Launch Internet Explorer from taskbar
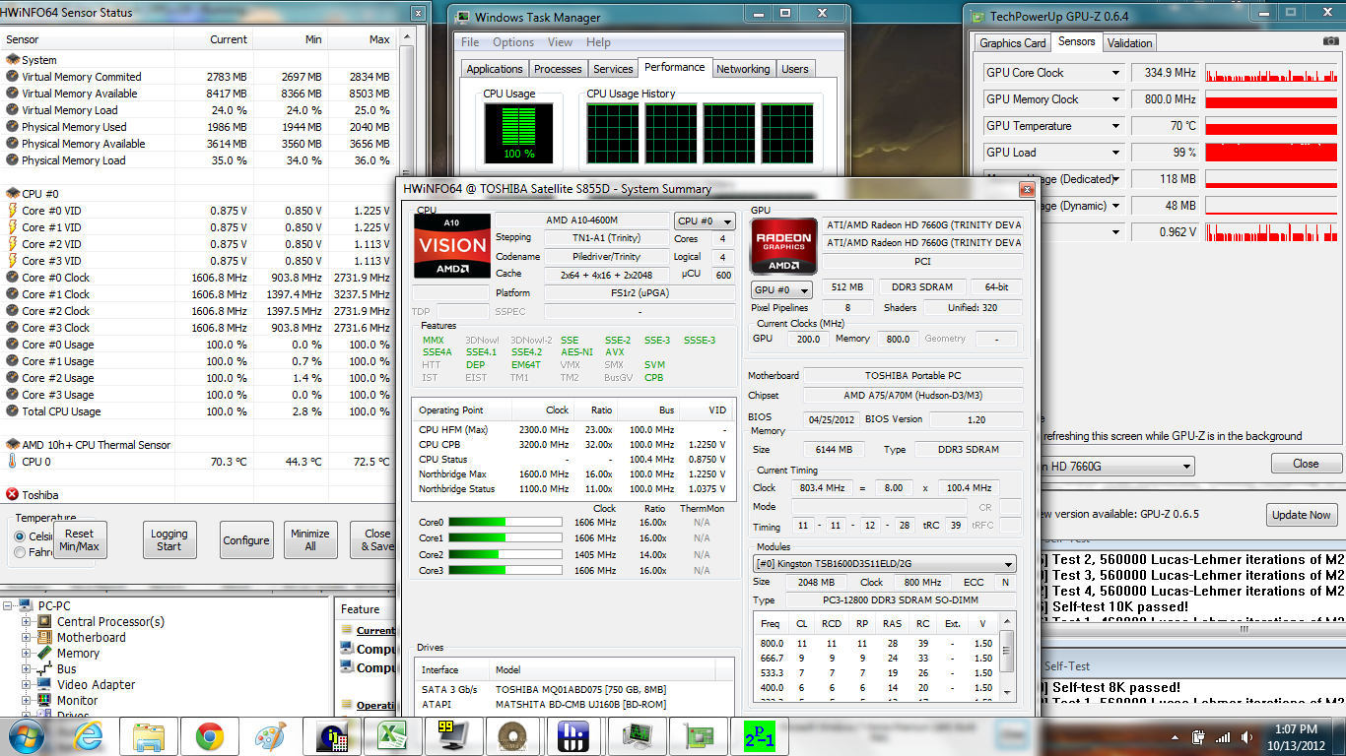 coord(90,735)
